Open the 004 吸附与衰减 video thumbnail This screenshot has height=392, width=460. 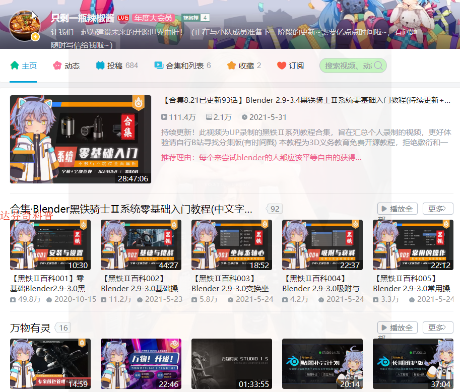[322, 245]
